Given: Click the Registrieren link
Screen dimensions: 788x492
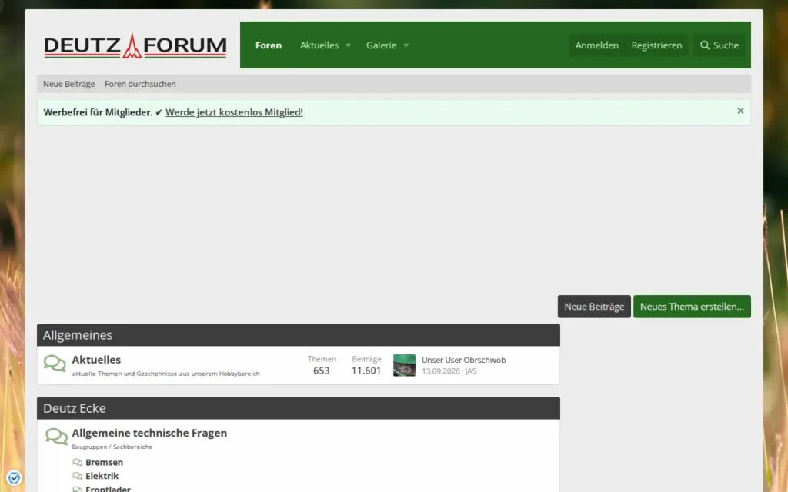Looking at the screenshot, I should pyautogui.click(x=656, y=45).
